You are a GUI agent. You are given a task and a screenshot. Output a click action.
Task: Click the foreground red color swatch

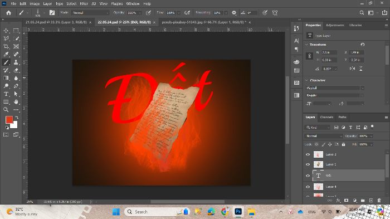click(9, 120)
